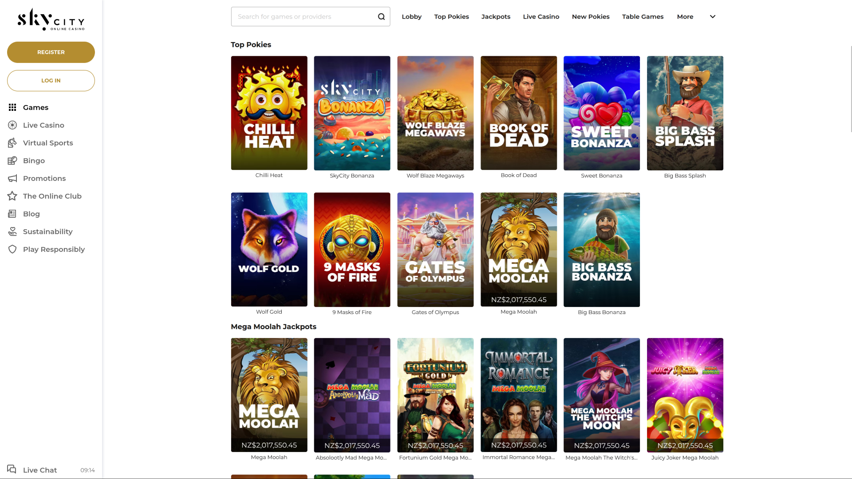Viewport: 852px width, 479px height.
Task: Open the Blog via its sidebar icon
Action: coord(12,214)
